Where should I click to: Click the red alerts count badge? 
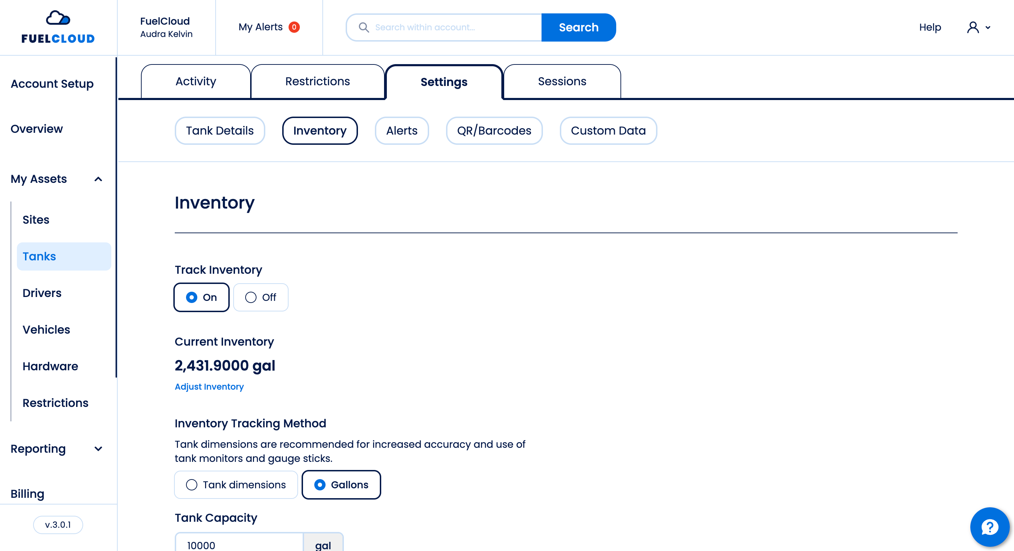tap(294, 27)
